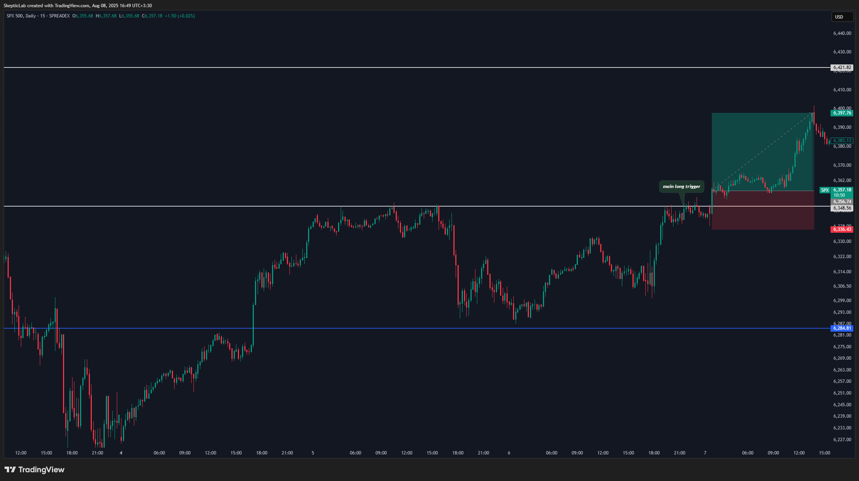Click the date label 5 on the time axis
Viewport: 859px width, 481px height.
click(313, 453)
